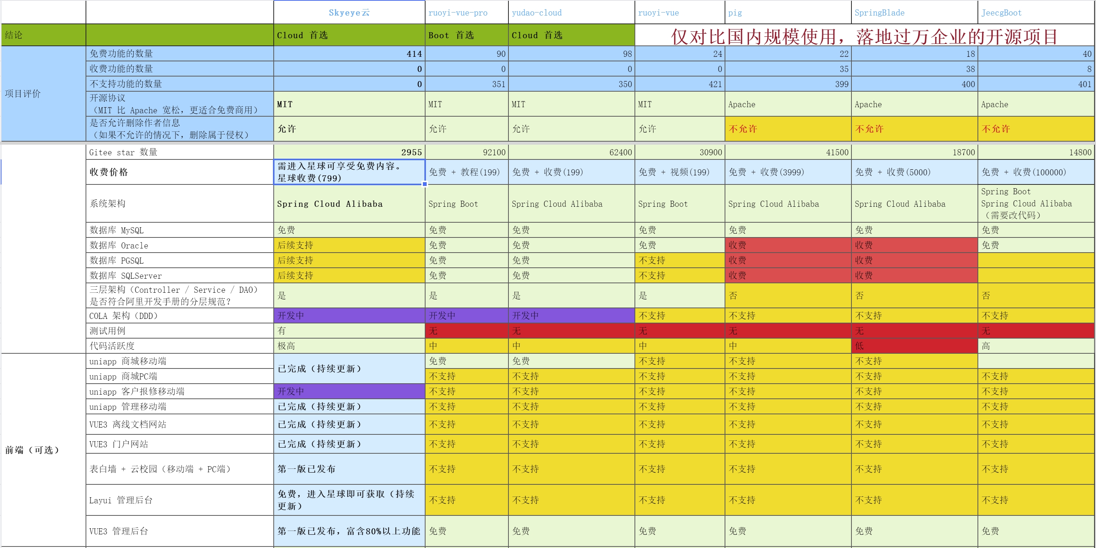Select the 数据库 Oracle row label
Viewport: 1096px width, 548px height.
(x=179, y=245)
